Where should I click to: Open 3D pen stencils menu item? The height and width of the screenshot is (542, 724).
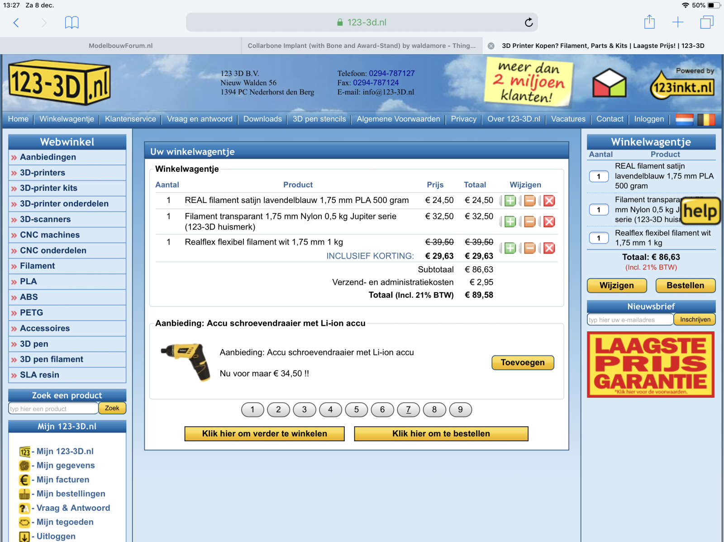[x=319, y=119]
